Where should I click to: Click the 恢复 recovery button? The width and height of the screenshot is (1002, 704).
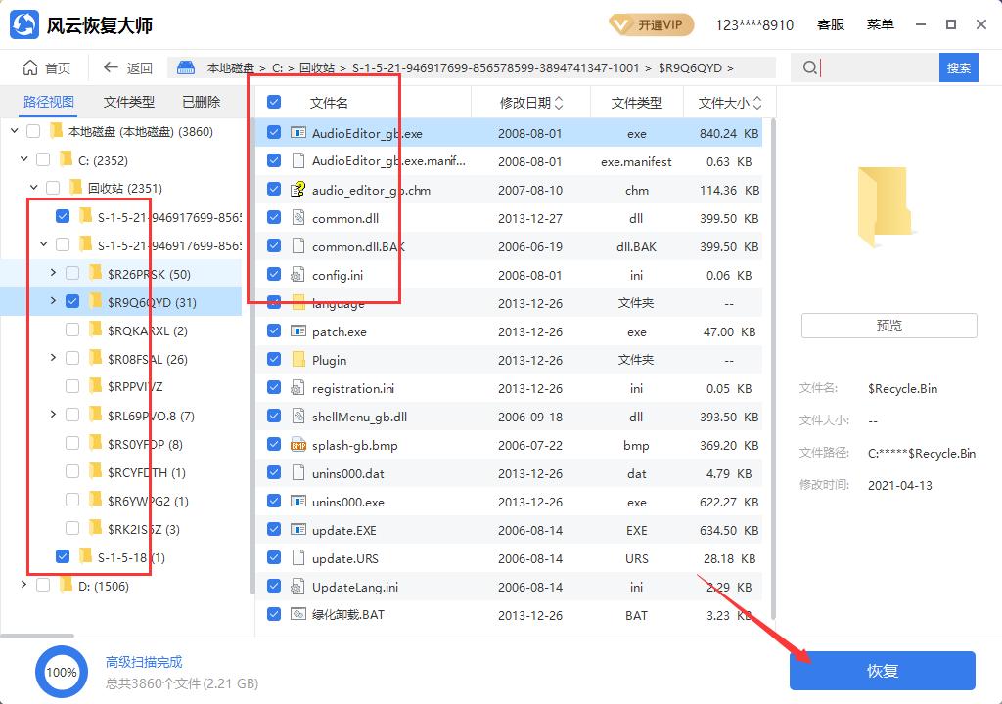pyautogui.click(x=882, y=671)
